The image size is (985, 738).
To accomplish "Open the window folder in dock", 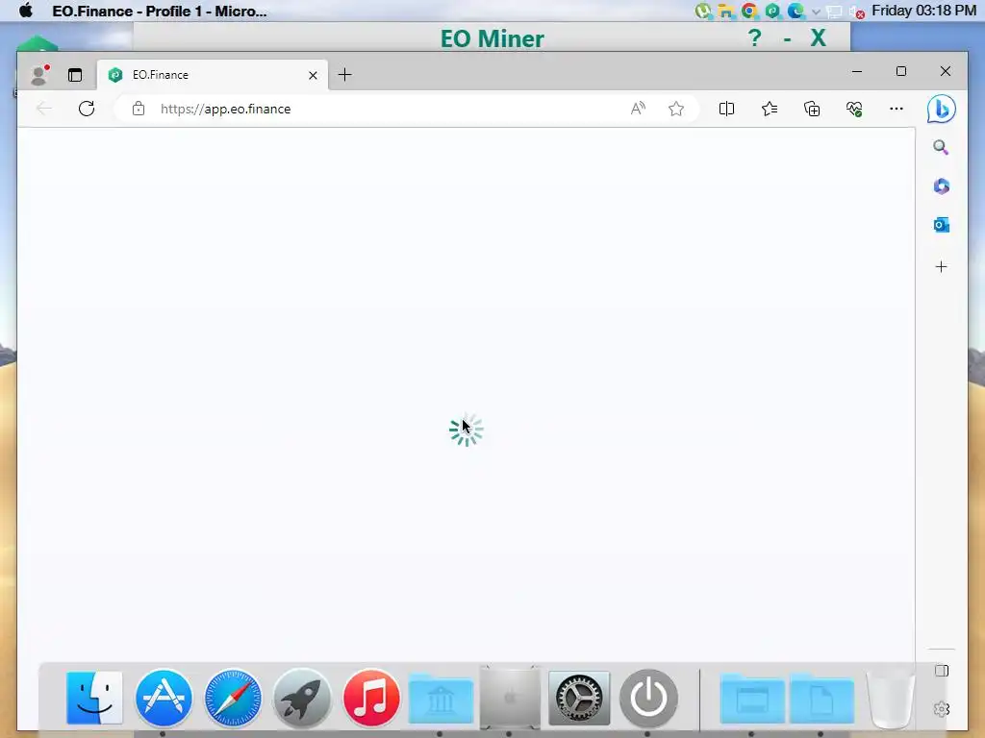I will [x=752, y=699].
